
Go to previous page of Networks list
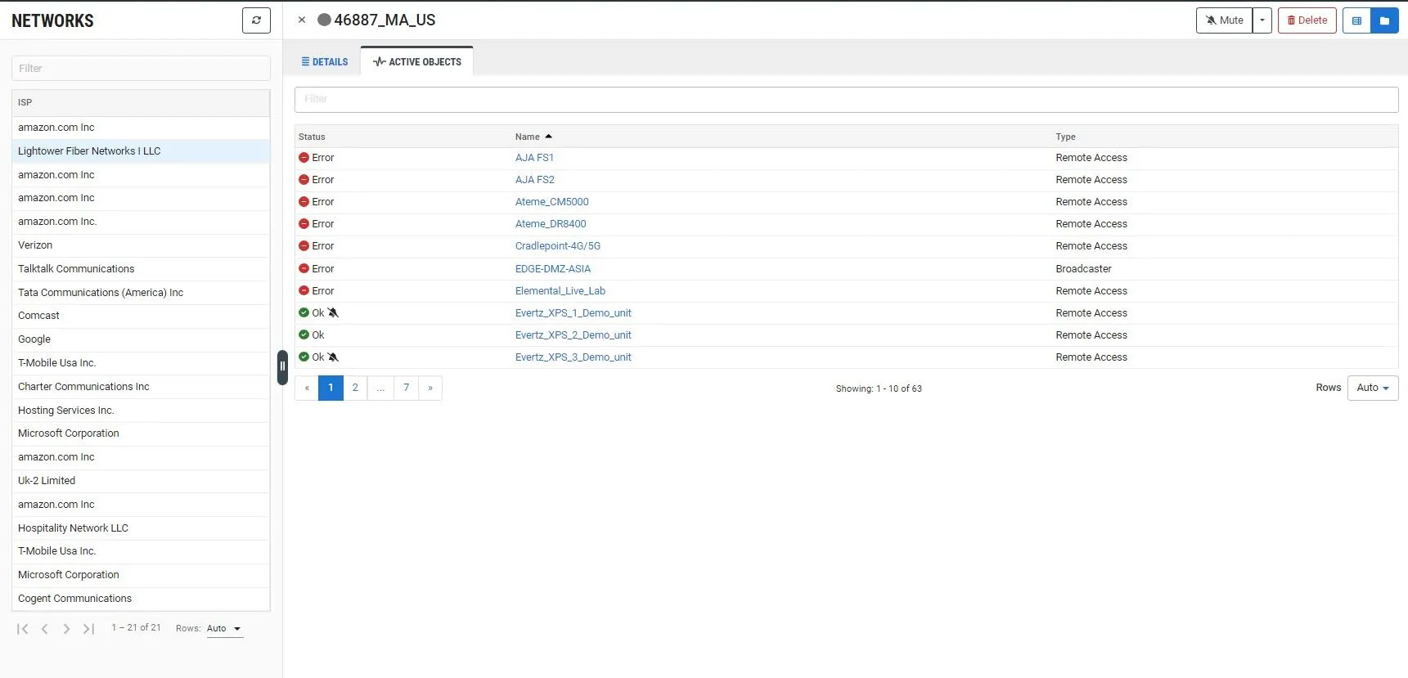tap(45, 629)
